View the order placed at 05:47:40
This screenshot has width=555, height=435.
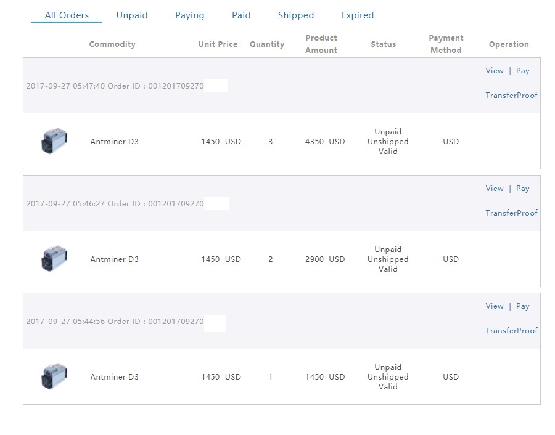pyautogui.click(x=495, y=71)
